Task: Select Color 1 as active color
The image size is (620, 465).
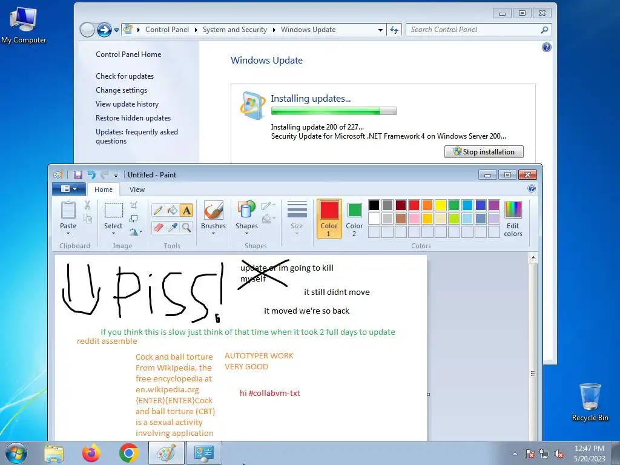Action: tap(329, 219)
